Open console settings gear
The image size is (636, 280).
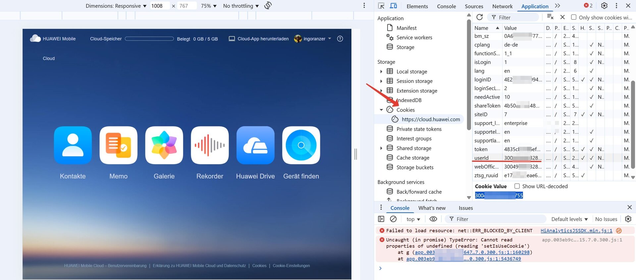(628, 219)
